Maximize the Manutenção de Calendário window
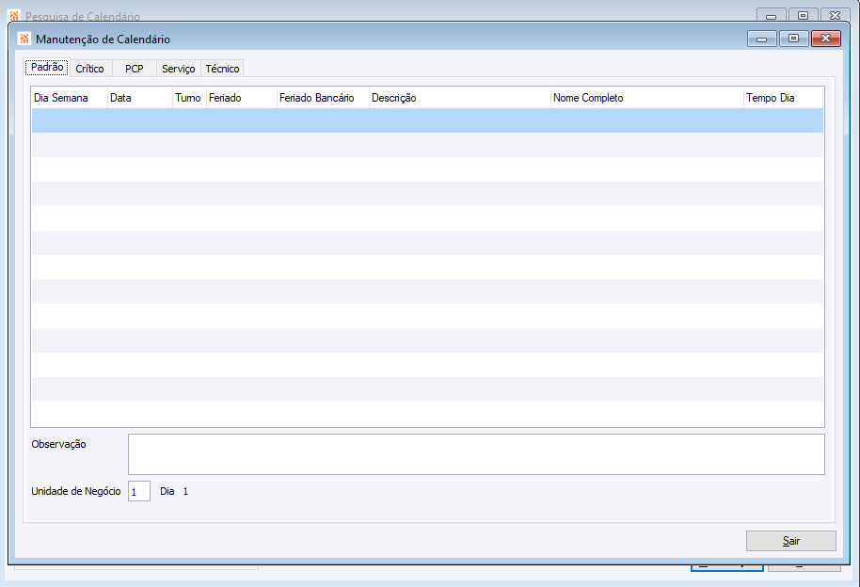 (793, 39)
